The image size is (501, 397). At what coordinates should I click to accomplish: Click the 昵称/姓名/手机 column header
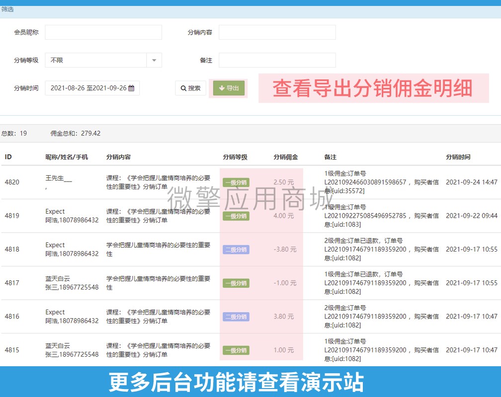(x=67, y=157)
